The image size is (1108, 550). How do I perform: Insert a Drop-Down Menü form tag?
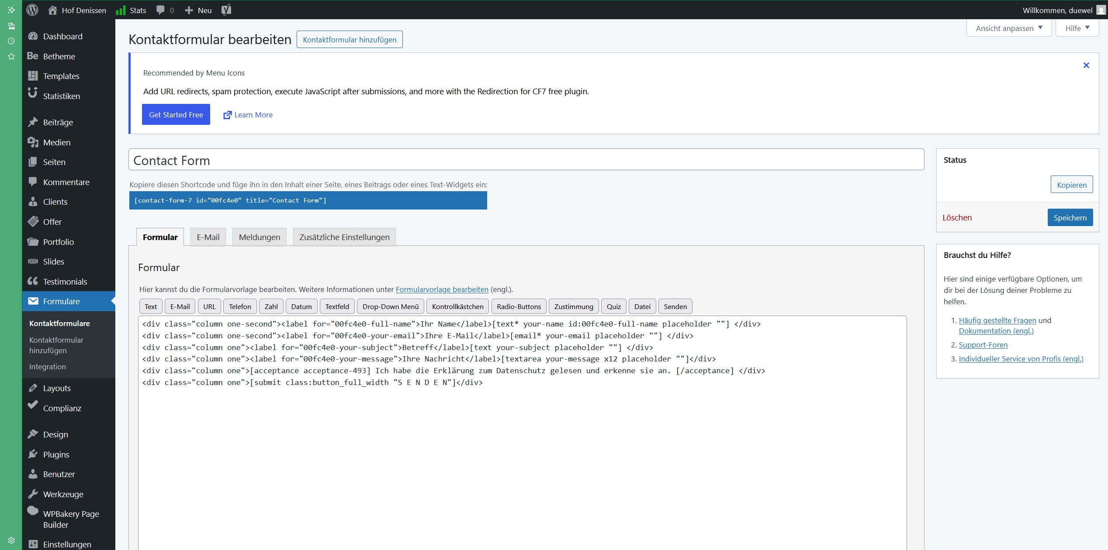[x=390, y=306]
